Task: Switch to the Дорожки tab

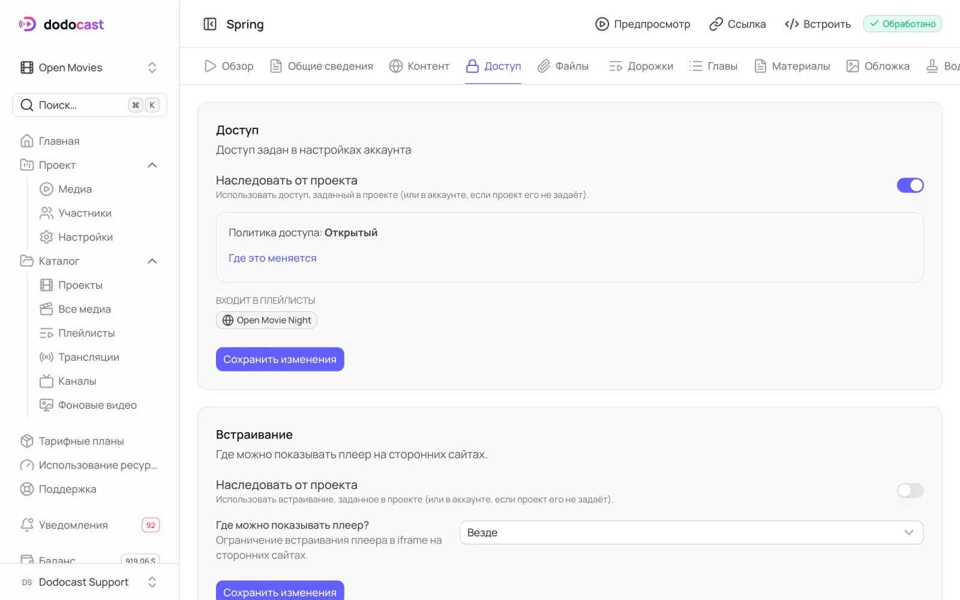Action: tap(641, 66)
